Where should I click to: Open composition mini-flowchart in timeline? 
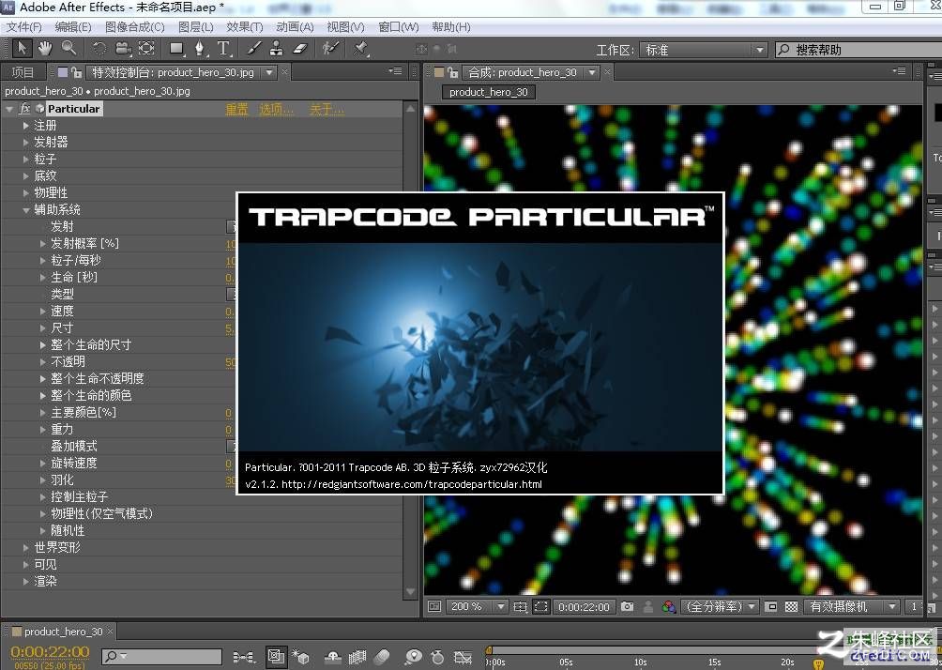[x=243, y=658]
